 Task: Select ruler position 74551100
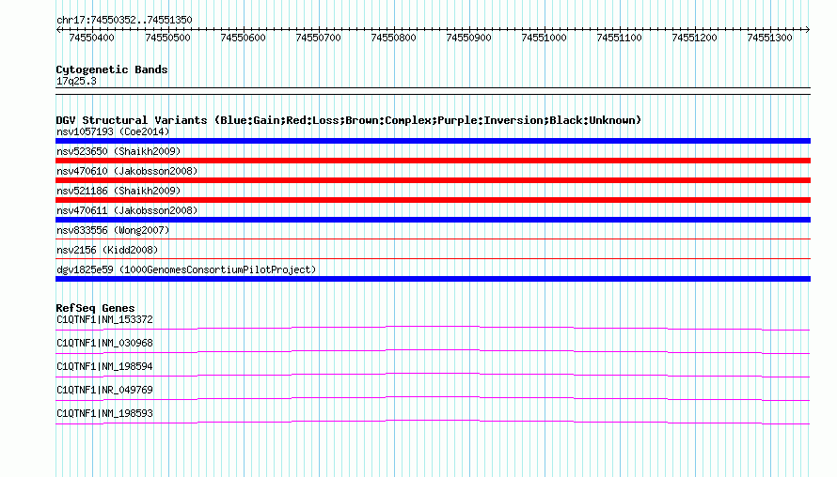619,38
